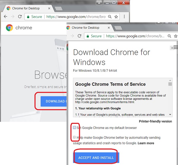Screen dimensions: 178x165
Task: Click the address bar URL in front window
Action: pos(135,36)
